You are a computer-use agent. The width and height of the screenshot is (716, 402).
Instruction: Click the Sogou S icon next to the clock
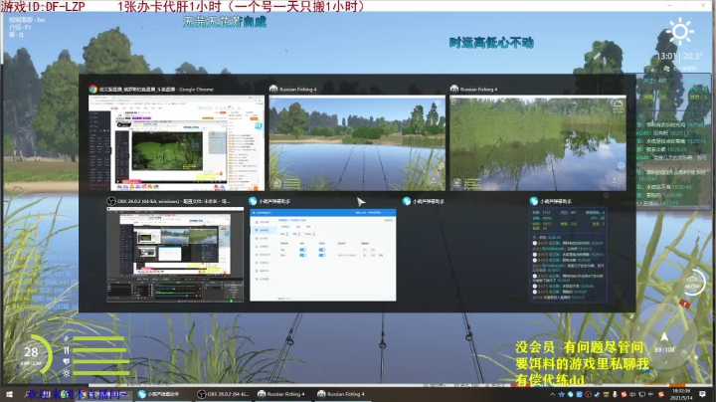(660, 395)
